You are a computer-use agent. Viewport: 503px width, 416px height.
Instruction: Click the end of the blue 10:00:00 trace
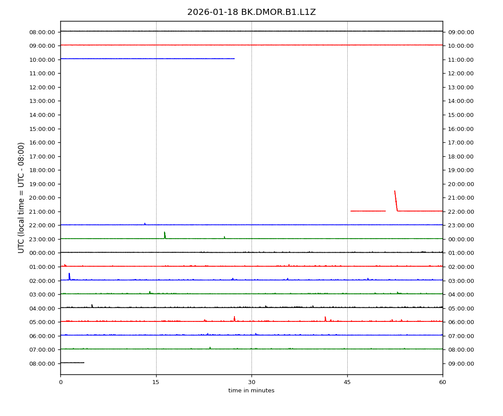(234, 59)
